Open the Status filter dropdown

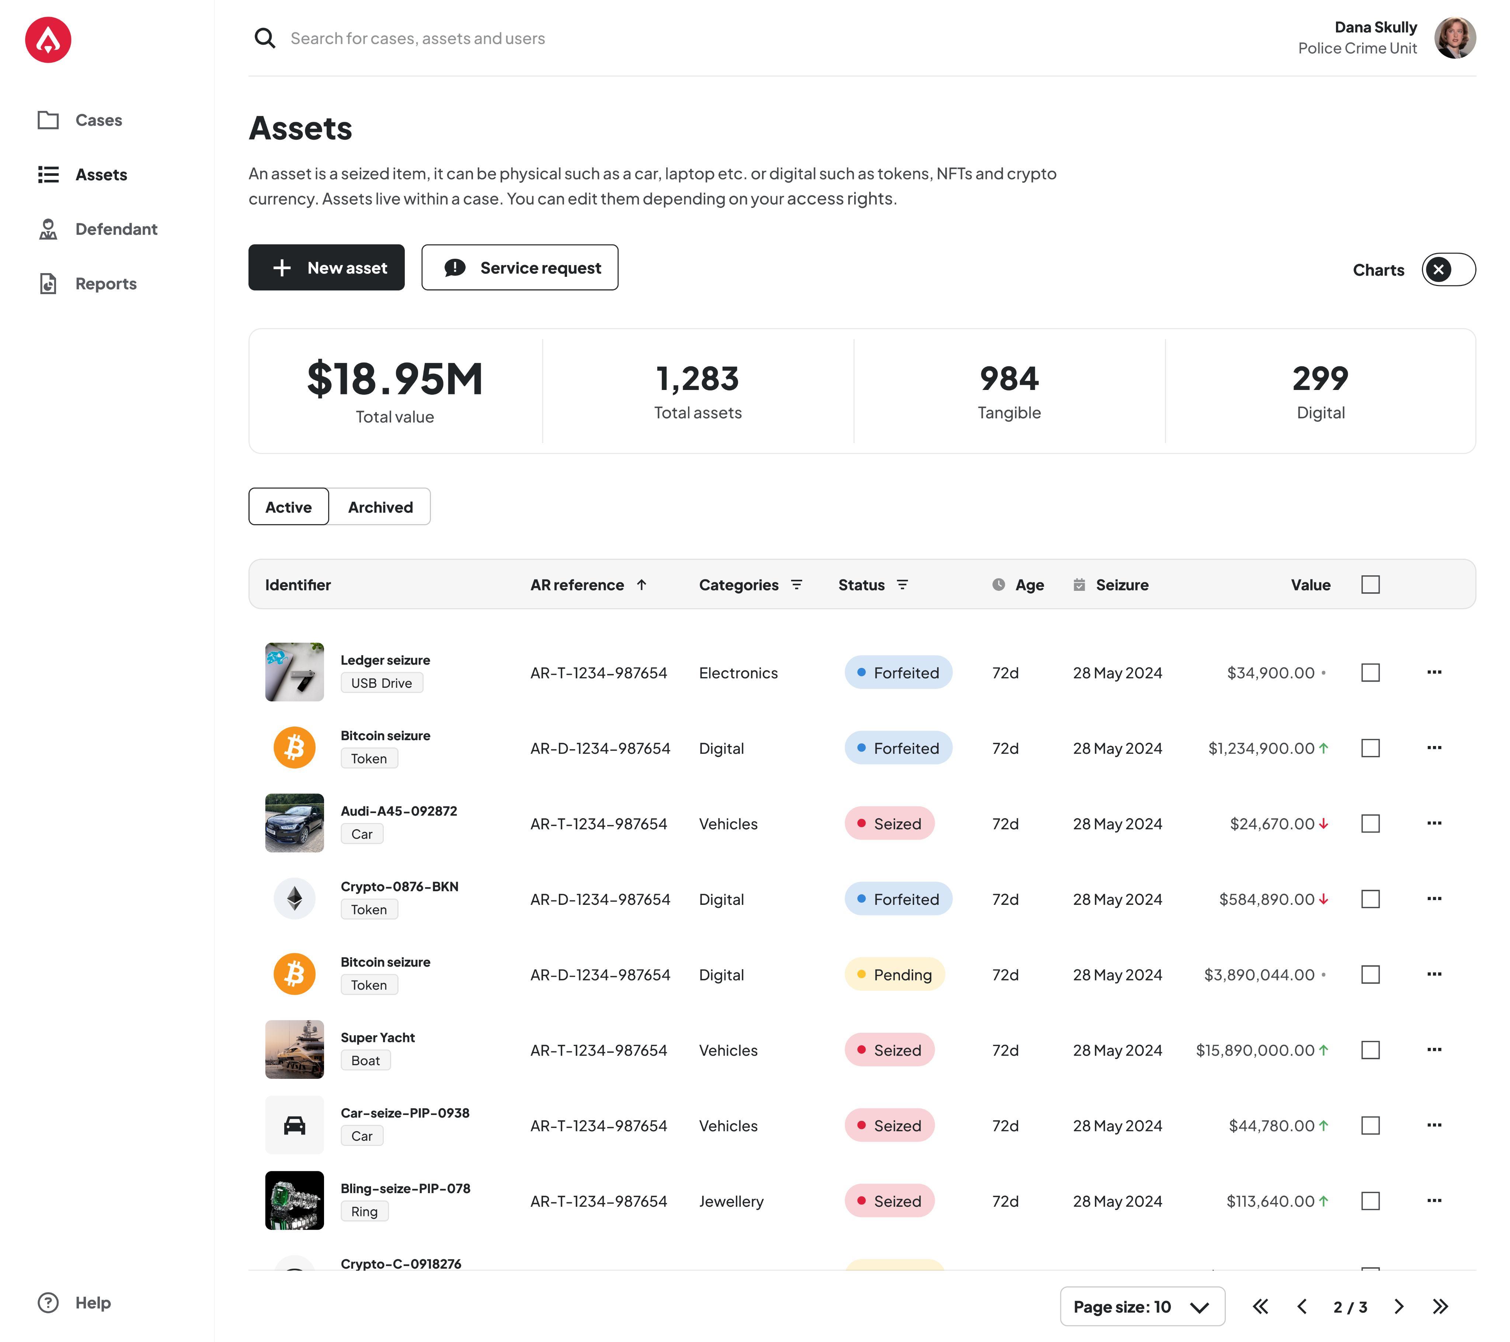point(902,585)
